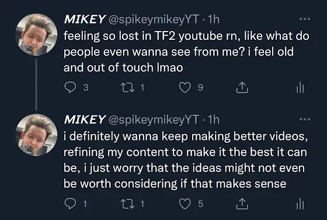Share the second tweet via upload arrow icon
The image size is (327, 220).
tap(242, 204)
